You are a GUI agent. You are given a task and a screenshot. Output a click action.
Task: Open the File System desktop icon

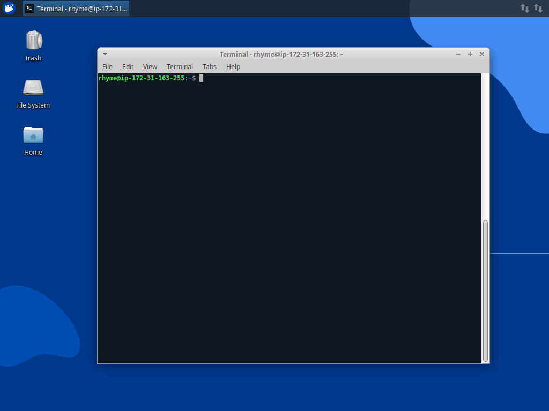coord(33,87)
